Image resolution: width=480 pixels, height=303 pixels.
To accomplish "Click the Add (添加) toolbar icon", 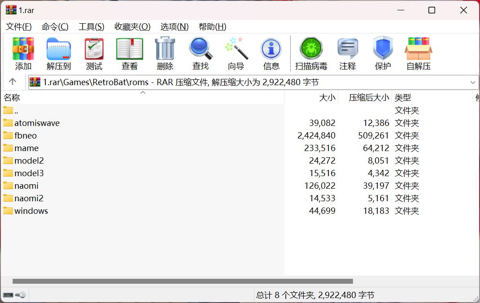I will click(23, 54).
